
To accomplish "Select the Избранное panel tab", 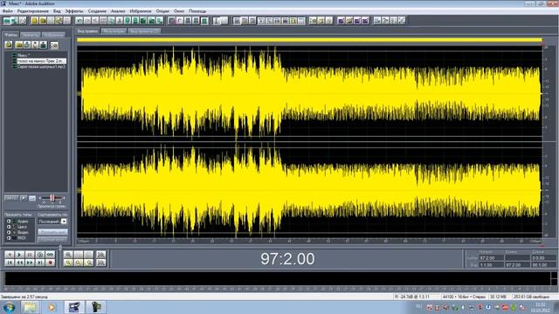I will [x=54, y=35].
